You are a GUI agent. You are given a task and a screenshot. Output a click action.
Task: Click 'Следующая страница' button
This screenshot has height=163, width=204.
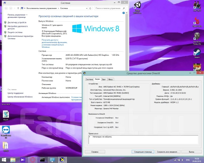(x=143, y=152)
